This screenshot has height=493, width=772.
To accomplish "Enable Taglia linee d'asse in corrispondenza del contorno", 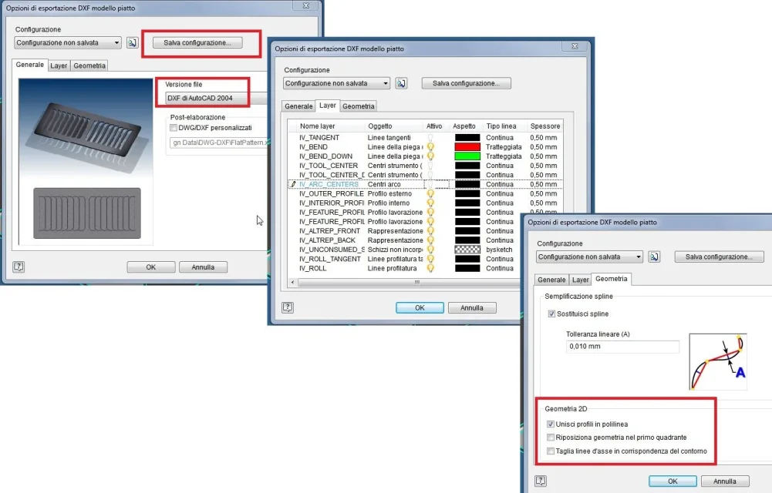I will click(551, 451).
